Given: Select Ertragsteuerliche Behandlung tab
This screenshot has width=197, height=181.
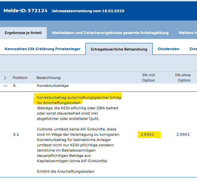Looking at the screenshot, I should tap(119, 49).
